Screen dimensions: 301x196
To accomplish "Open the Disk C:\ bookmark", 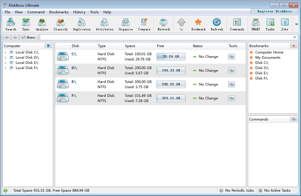I will (x=262, y=62).
